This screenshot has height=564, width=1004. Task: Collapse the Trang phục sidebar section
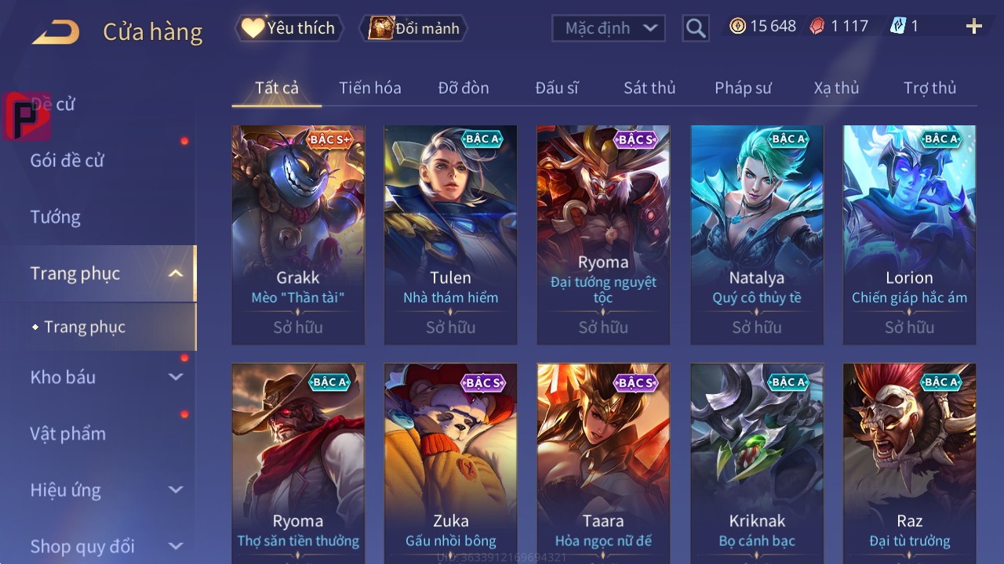point(176,273)
